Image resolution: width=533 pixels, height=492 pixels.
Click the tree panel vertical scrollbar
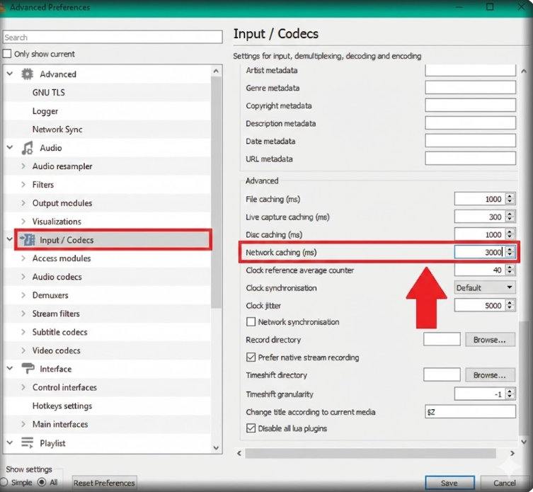click(216, 192)
